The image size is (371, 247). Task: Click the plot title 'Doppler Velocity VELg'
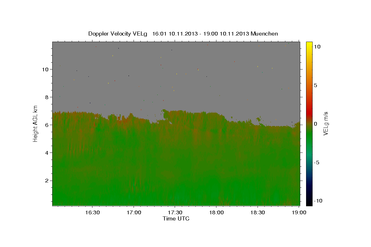(x=118, y=34)
